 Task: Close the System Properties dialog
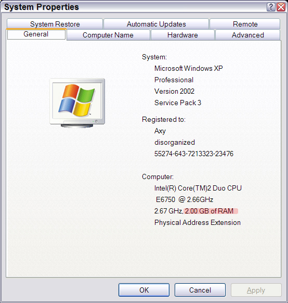[x=281, y=7]
